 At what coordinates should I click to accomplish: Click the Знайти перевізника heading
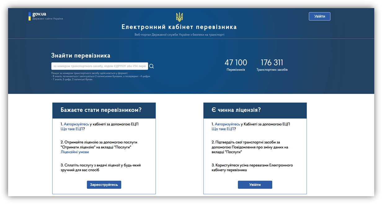point(81,56)
